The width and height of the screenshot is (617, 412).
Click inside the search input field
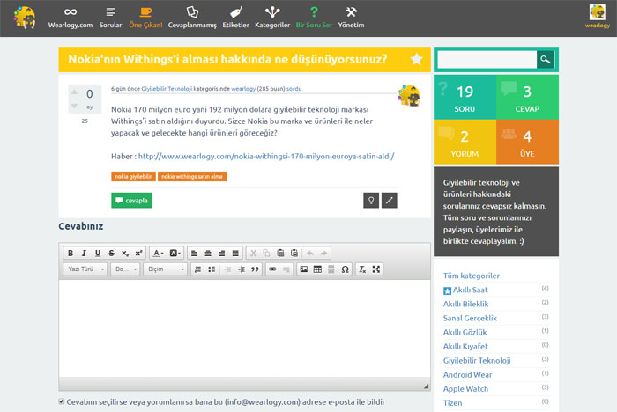[487, 60]
